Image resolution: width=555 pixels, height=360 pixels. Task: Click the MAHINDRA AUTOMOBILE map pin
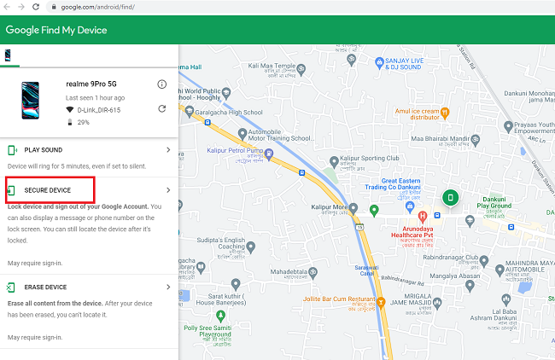[499, 270]
